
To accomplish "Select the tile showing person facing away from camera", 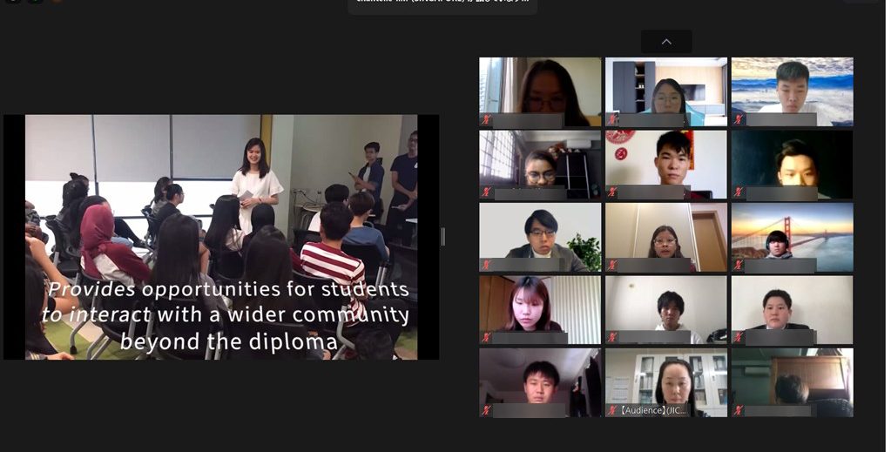I will click(792, 382).
